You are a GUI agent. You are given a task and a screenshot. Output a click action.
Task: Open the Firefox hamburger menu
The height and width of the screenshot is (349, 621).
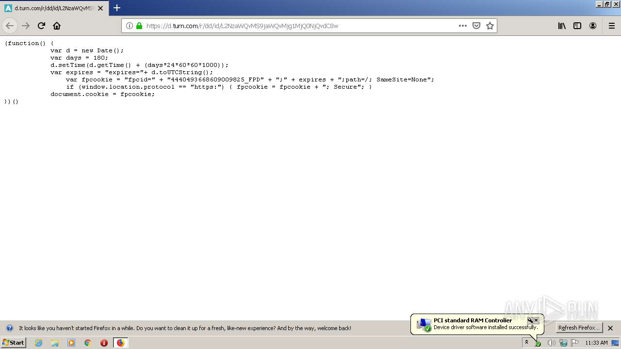[612, 26]
